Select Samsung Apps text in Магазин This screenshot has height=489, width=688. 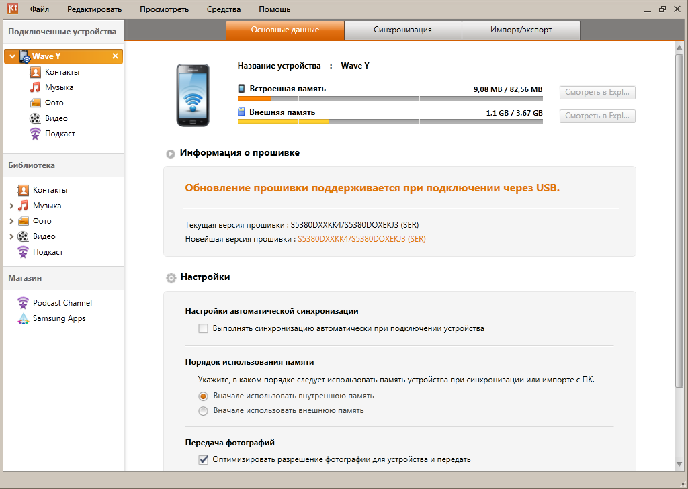(x=59, y=318)
